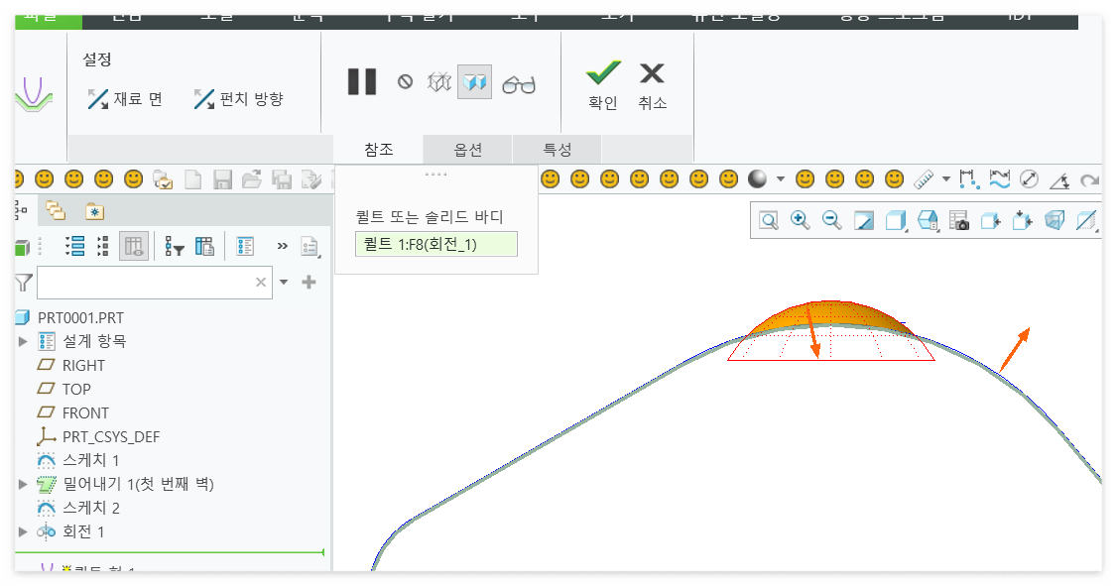
Task: Focus the model tree search field
Action: (155, 283)
